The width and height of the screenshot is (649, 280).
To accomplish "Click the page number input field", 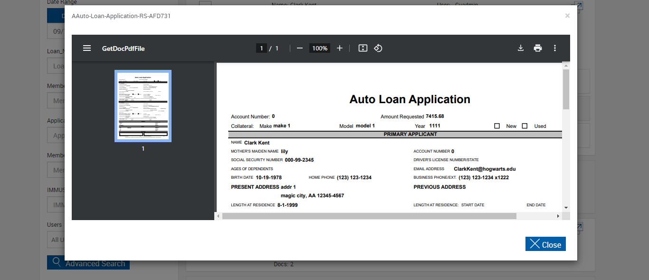I will (x=261, y=48).
